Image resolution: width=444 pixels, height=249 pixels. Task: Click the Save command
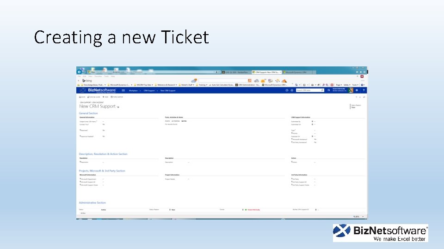click(x=82, y=97)
